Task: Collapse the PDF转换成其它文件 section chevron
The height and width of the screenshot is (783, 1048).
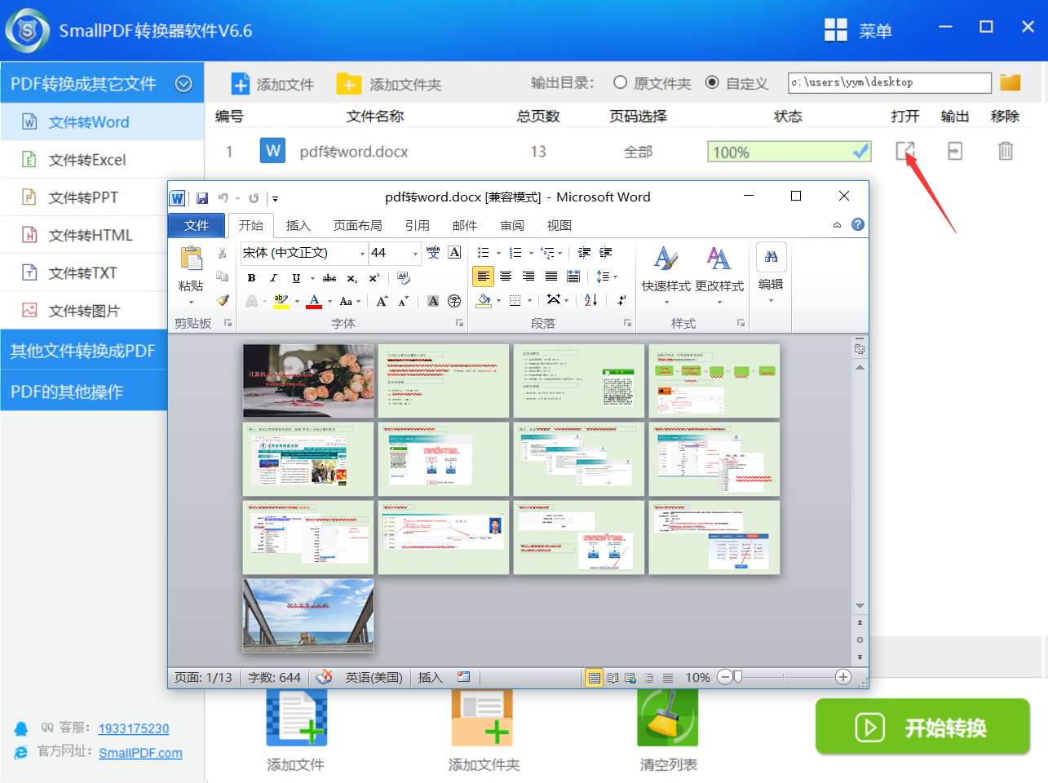Action: (184, 83)
